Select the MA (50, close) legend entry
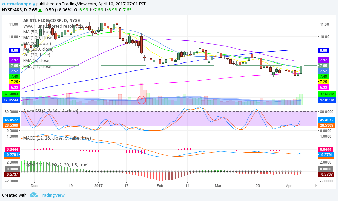The image size is (338, 201). pyautogui.click(x=37, y=32)
